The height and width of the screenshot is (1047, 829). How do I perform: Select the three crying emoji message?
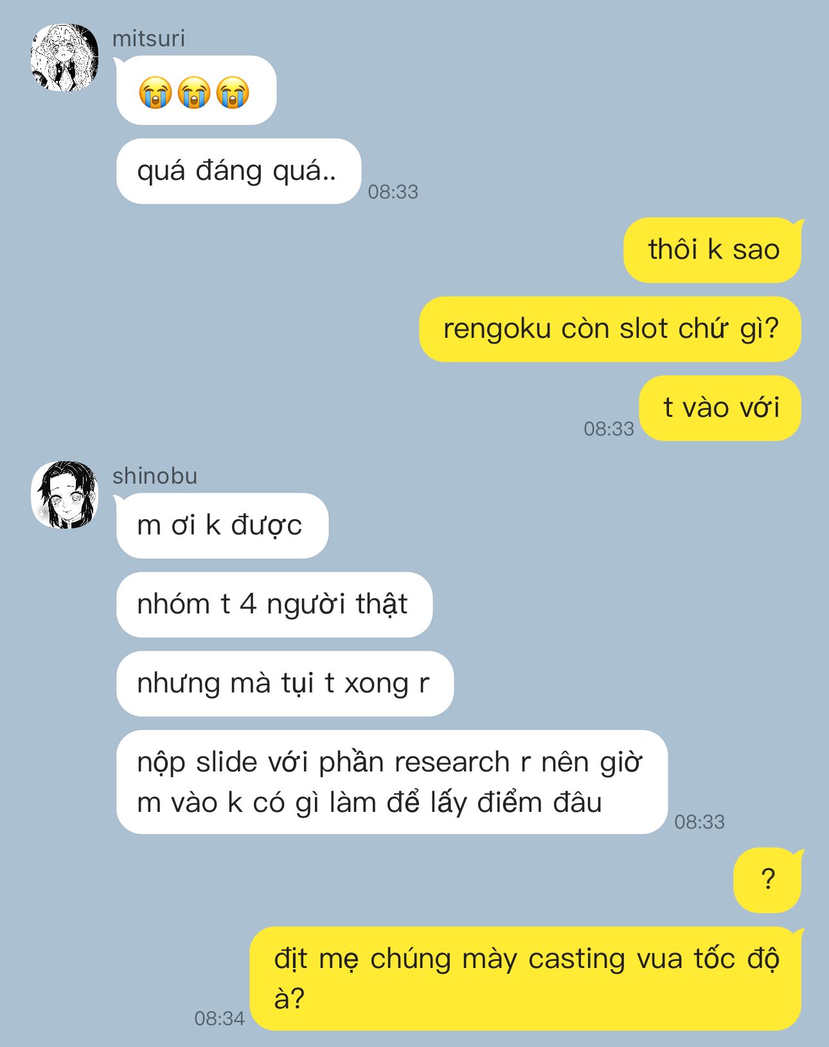tap(196, 91)
